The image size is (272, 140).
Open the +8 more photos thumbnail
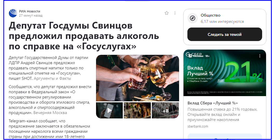coord(165,110)
